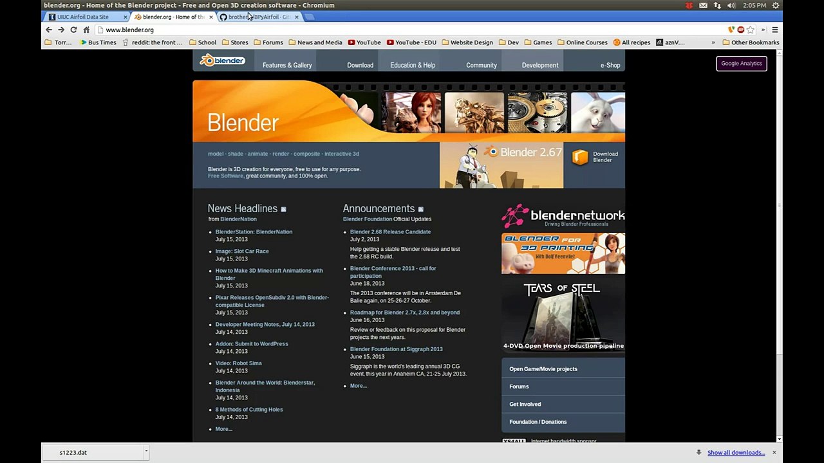Close the downloads bar
This screenshot has width=824, height=463.
[774, 453]
